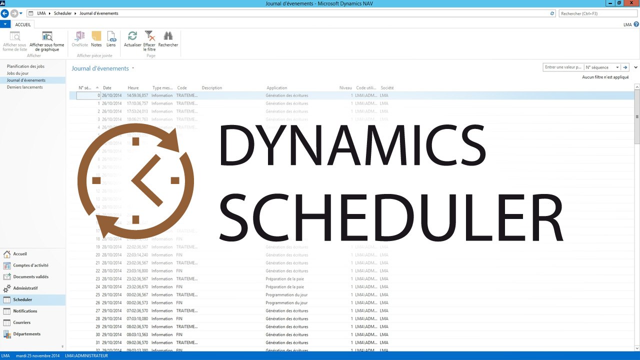Click the filter value input field
The width and height of the screenshot is (640, 360).
(563, 67)
